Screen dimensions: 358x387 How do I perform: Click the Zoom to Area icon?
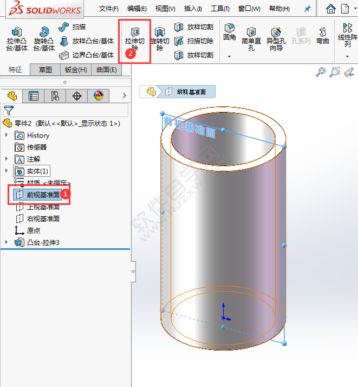point(335,72)
